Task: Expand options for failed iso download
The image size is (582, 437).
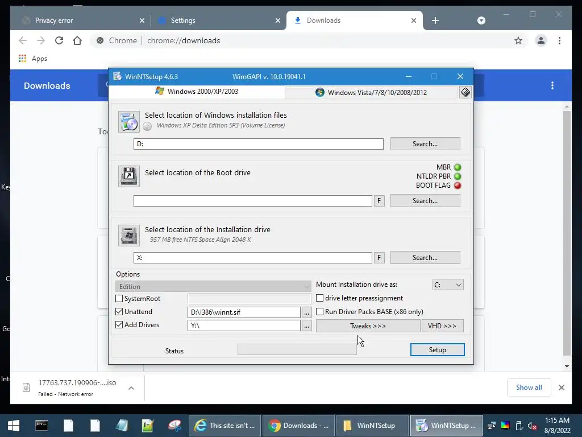Action: (131, 388)
